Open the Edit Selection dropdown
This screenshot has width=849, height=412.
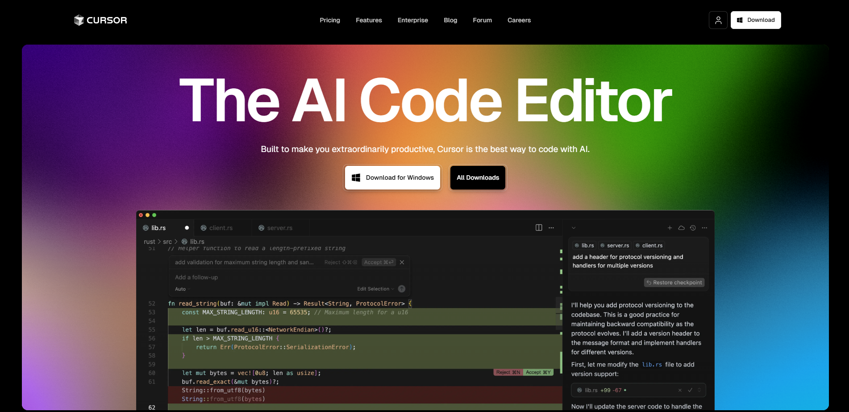(375, 289)
